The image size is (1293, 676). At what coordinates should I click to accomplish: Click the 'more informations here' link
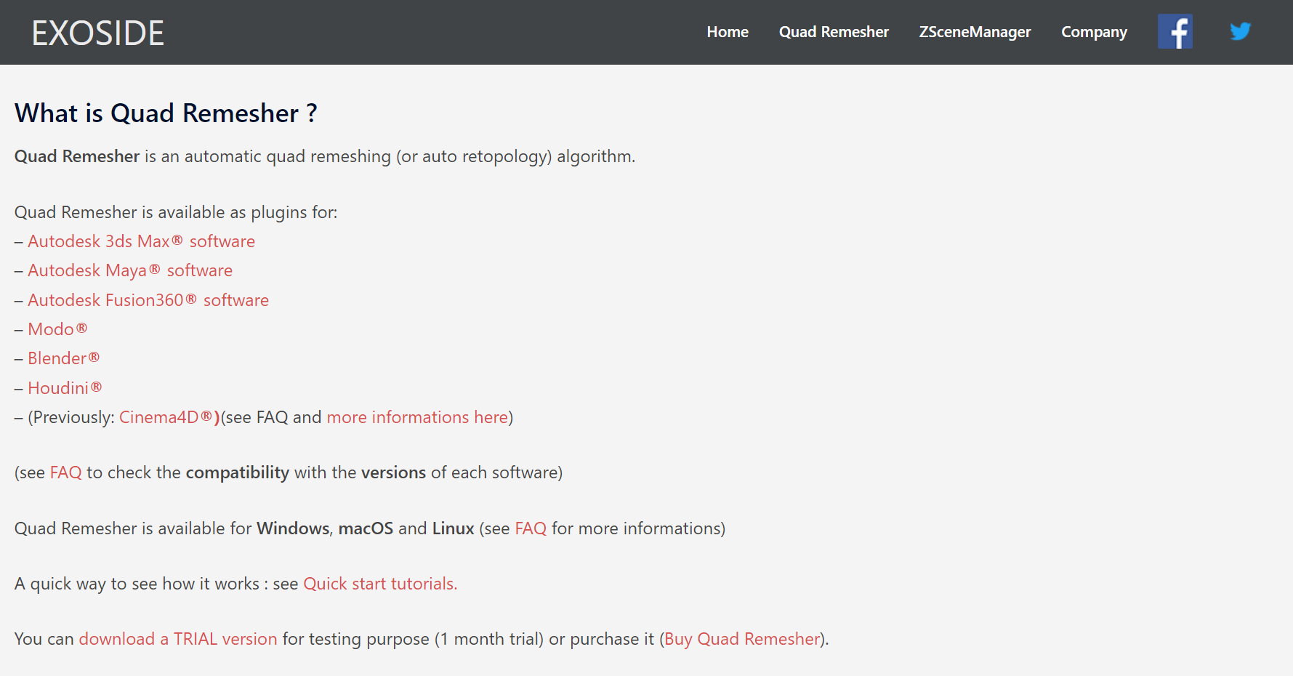pyautogui.click(x=417, y=417)
